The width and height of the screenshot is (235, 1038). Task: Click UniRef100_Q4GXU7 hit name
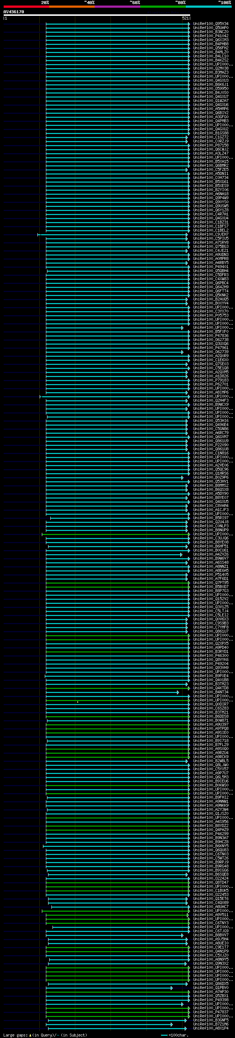[x=210, y=97]
